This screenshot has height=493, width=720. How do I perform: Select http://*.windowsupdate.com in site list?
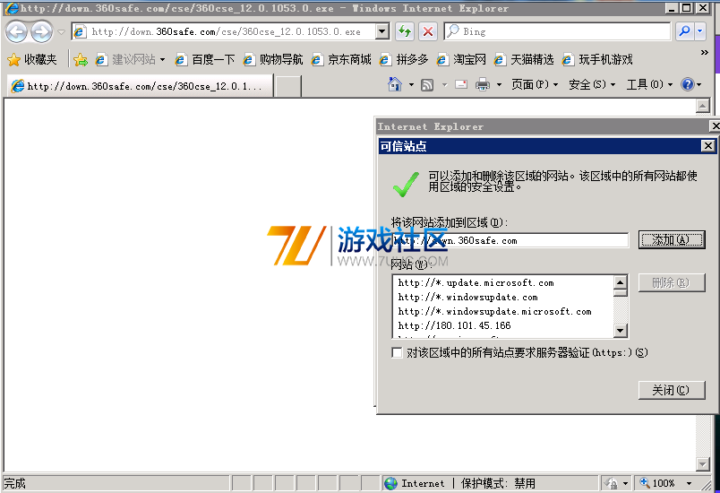467,297
